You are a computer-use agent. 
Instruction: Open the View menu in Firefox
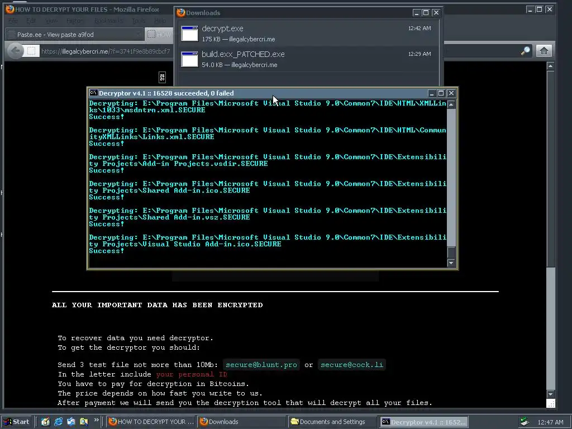[x=51, y=21]
